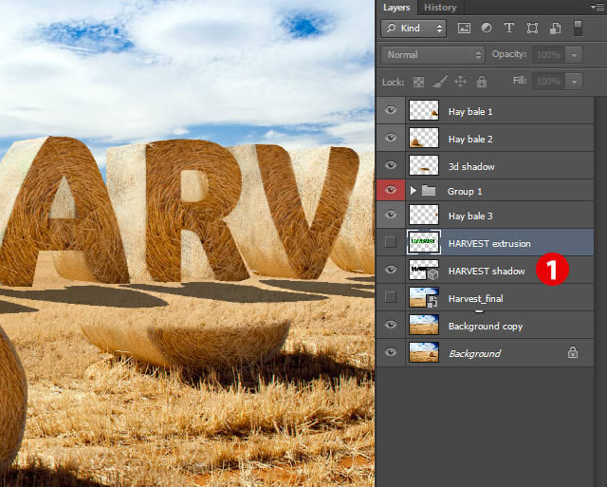Filter layers by type layers icon

[x=509, y=28]
